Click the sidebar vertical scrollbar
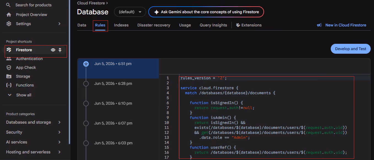374x160 pixels. point(69,72)
